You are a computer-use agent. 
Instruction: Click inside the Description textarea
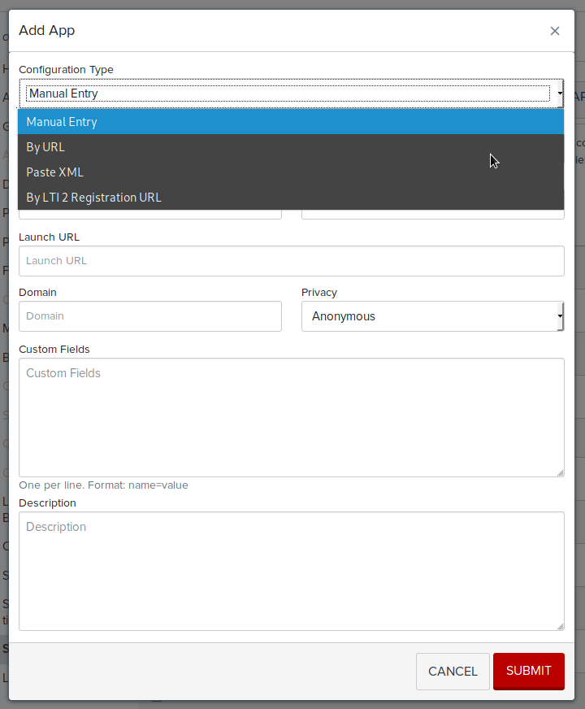point(291,571)
